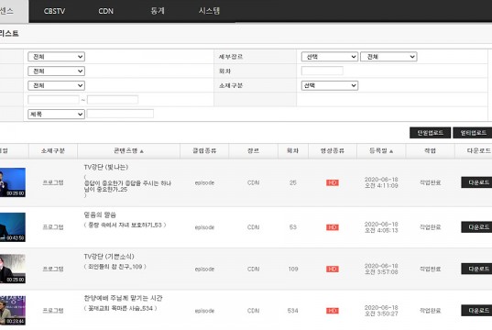Open the first 전체 dropdown in filter form

57,57
